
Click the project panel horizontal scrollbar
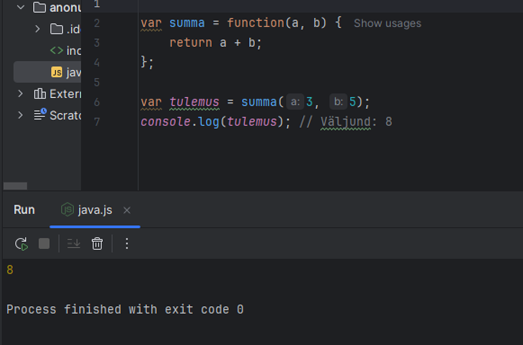point(16,186)
